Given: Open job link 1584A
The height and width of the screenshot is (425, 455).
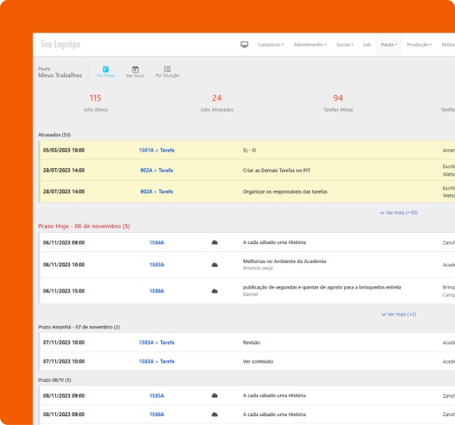Looking at the screenshot, I should point(156,242).
